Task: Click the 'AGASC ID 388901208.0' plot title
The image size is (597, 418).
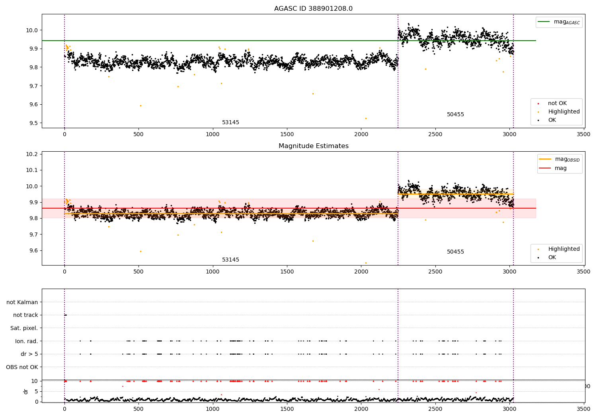Action: click(x=313, y=9)
